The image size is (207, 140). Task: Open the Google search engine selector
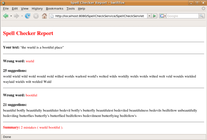(163, 16)
